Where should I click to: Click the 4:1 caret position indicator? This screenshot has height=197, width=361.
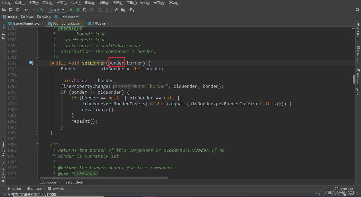(318, 194)
